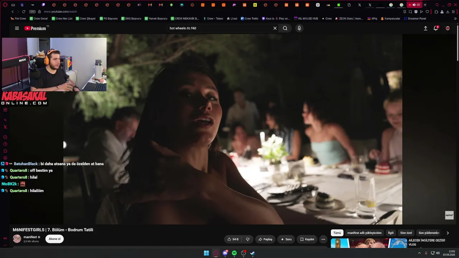Open the Yemek Başvuru bookmark

coord(156,19)
